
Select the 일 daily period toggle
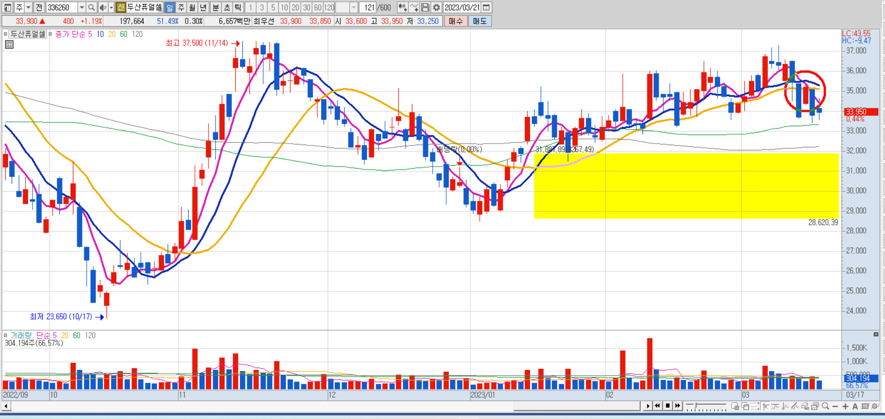(x=169, y=8)
